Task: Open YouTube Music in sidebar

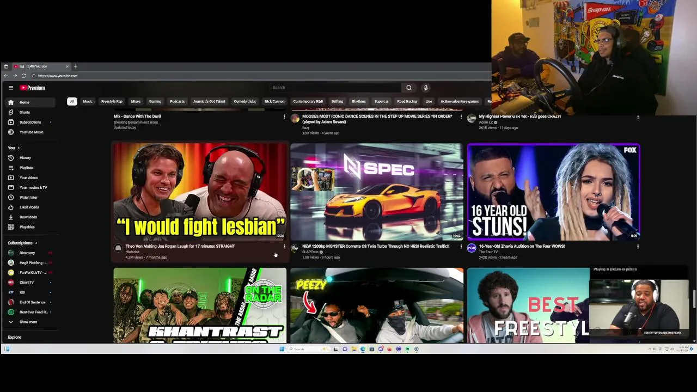Action: point(31,132)
